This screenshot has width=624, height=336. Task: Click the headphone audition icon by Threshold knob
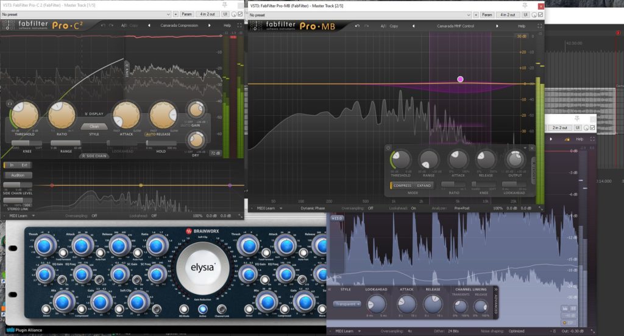click(x=9, y=103)
